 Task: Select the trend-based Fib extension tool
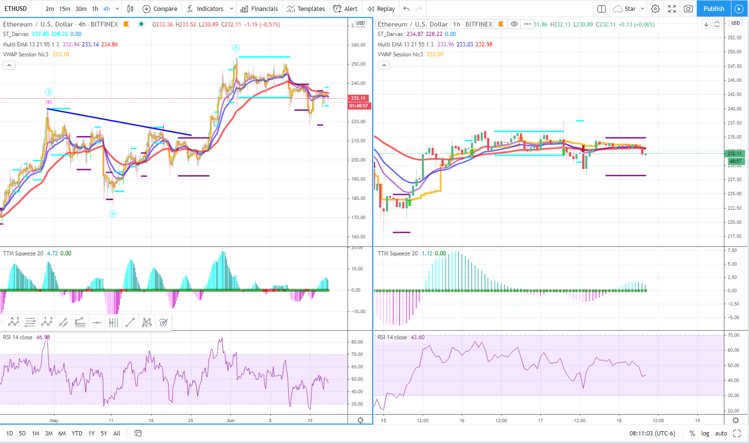(80, 323)
